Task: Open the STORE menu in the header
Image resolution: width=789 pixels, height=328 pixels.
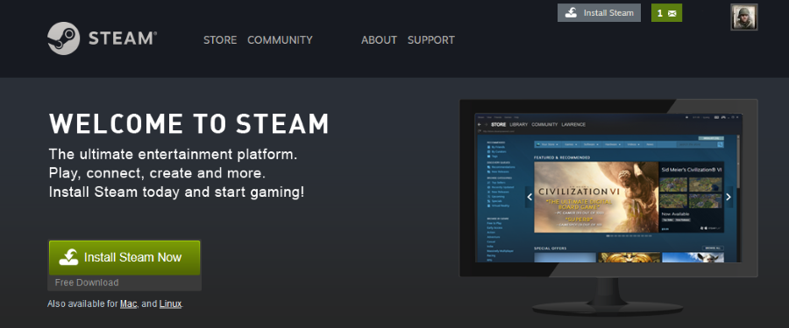Action: coord(220,40)
